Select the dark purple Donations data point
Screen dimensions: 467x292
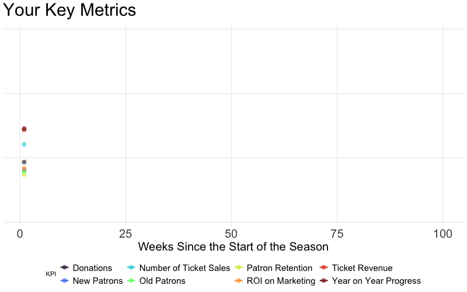[24, 162]
